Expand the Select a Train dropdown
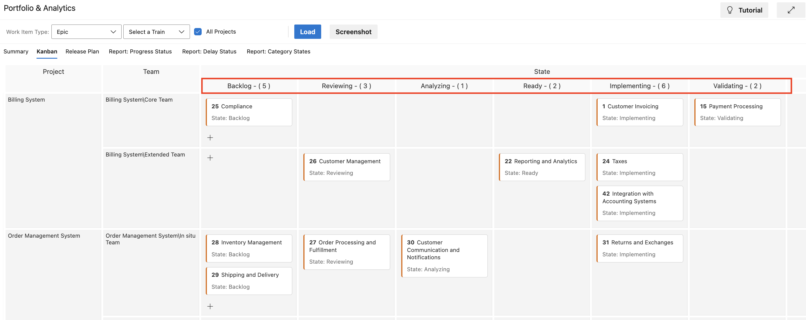Viewport: 806px width, 320px height. (156, 32)
